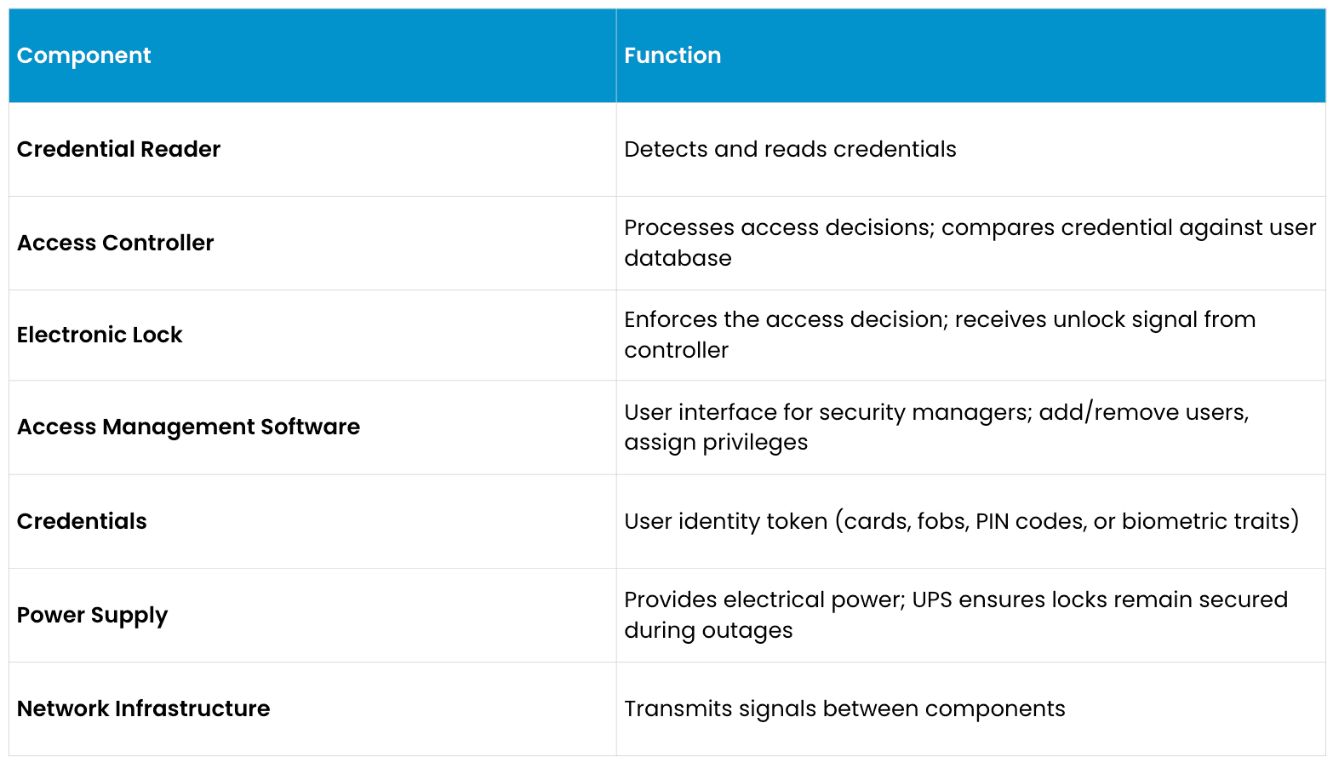Image resolution: width=1333 pixels, height=763 pixels.
Task: Click 'Detects and reads credentials' text
Action: click(789, 149)
